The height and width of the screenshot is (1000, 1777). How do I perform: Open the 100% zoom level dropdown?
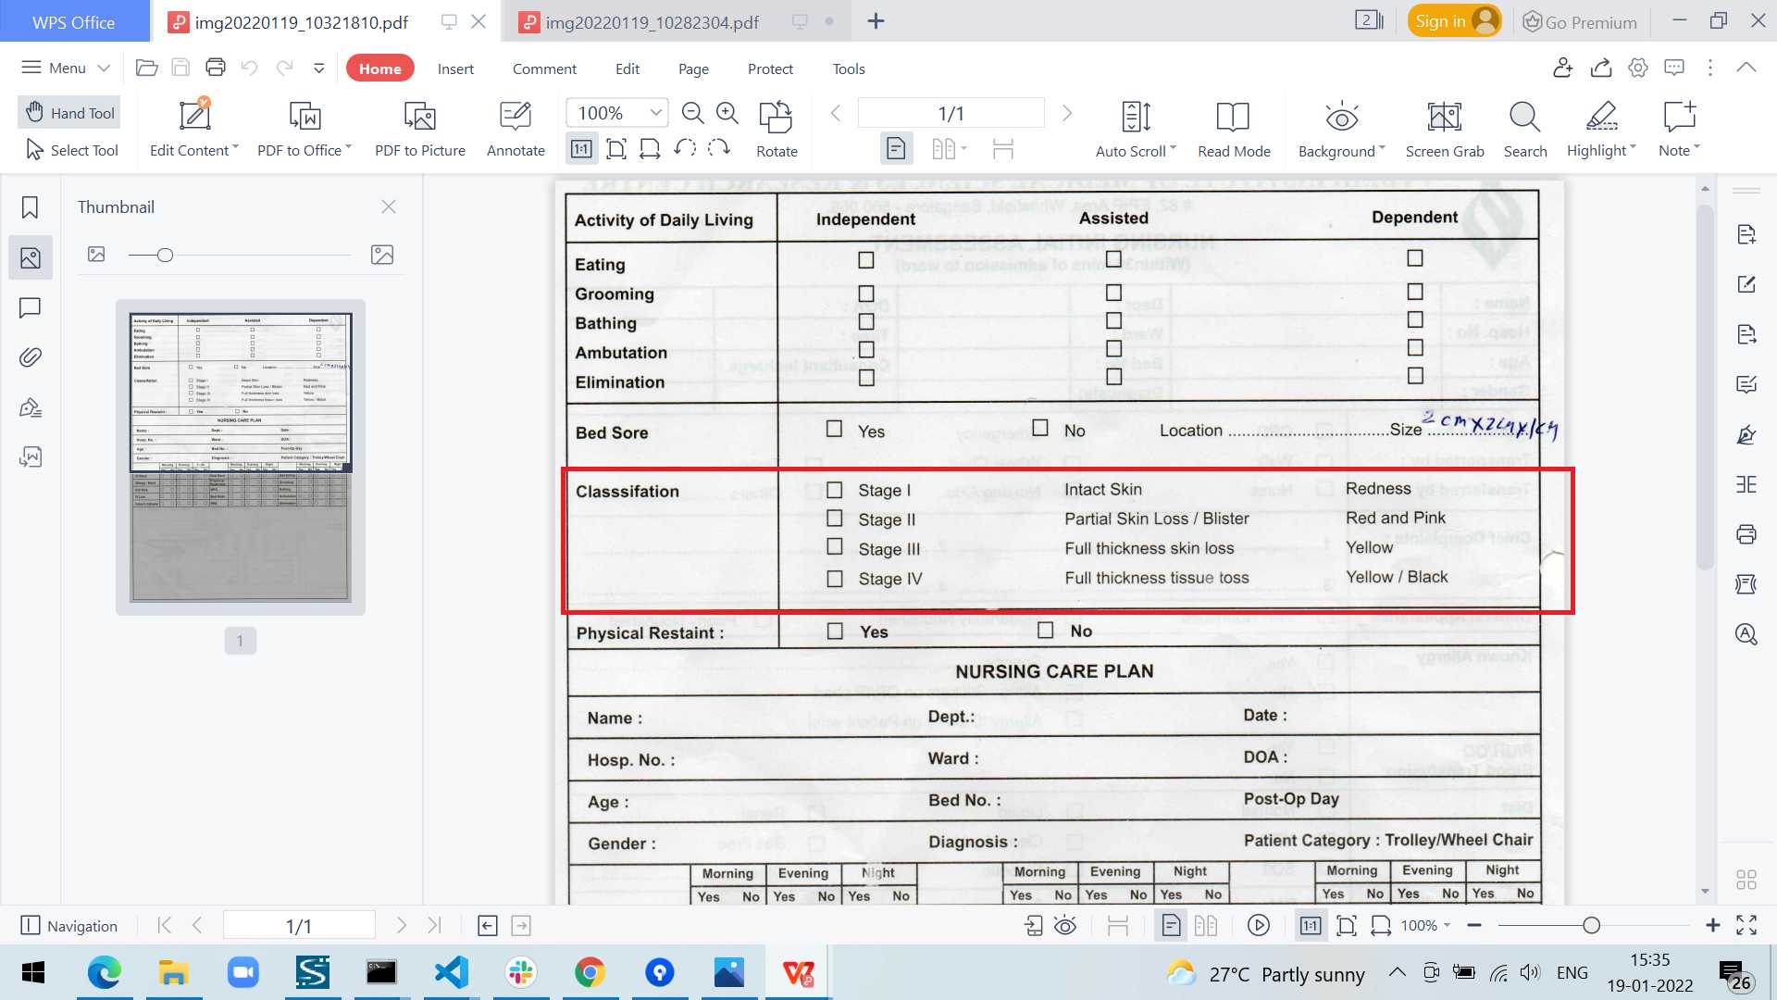656,113
